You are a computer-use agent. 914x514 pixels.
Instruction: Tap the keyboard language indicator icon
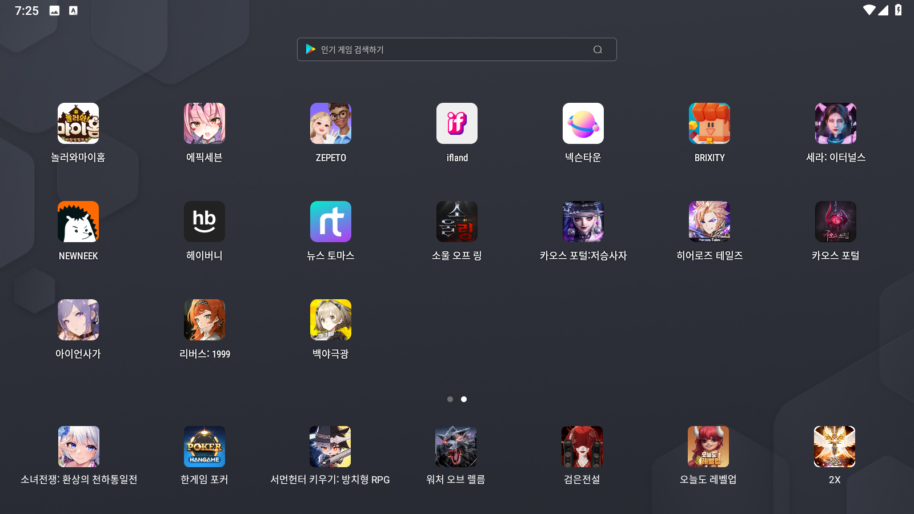point(73,10)
